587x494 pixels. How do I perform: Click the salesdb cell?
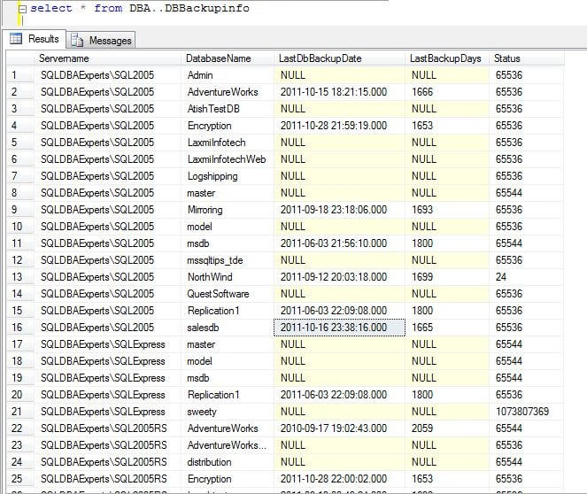point(228,328)
